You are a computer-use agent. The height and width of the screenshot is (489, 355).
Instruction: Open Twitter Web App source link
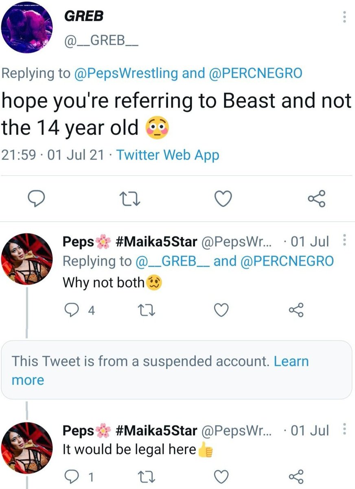coord(168,155)
